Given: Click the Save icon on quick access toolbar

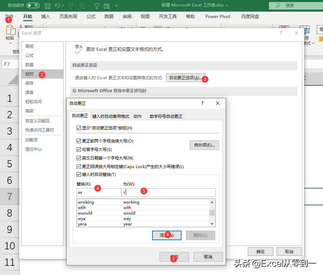Looking at the screenshot, I should click(48, 5).
